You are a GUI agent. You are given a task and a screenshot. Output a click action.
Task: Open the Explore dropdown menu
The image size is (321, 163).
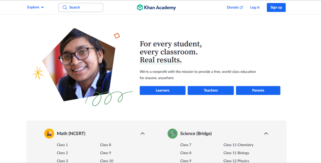pyautogui.click(x=35, y=7)
